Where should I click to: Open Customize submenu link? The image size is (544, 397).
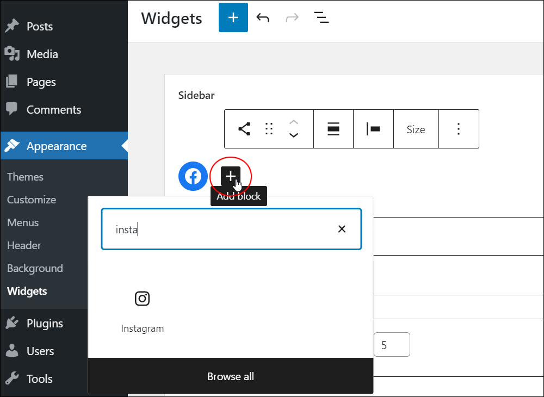tap(32, 200)
